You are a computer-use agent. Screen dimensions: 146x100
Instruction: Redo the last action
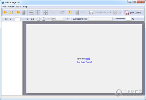[62, 12]
